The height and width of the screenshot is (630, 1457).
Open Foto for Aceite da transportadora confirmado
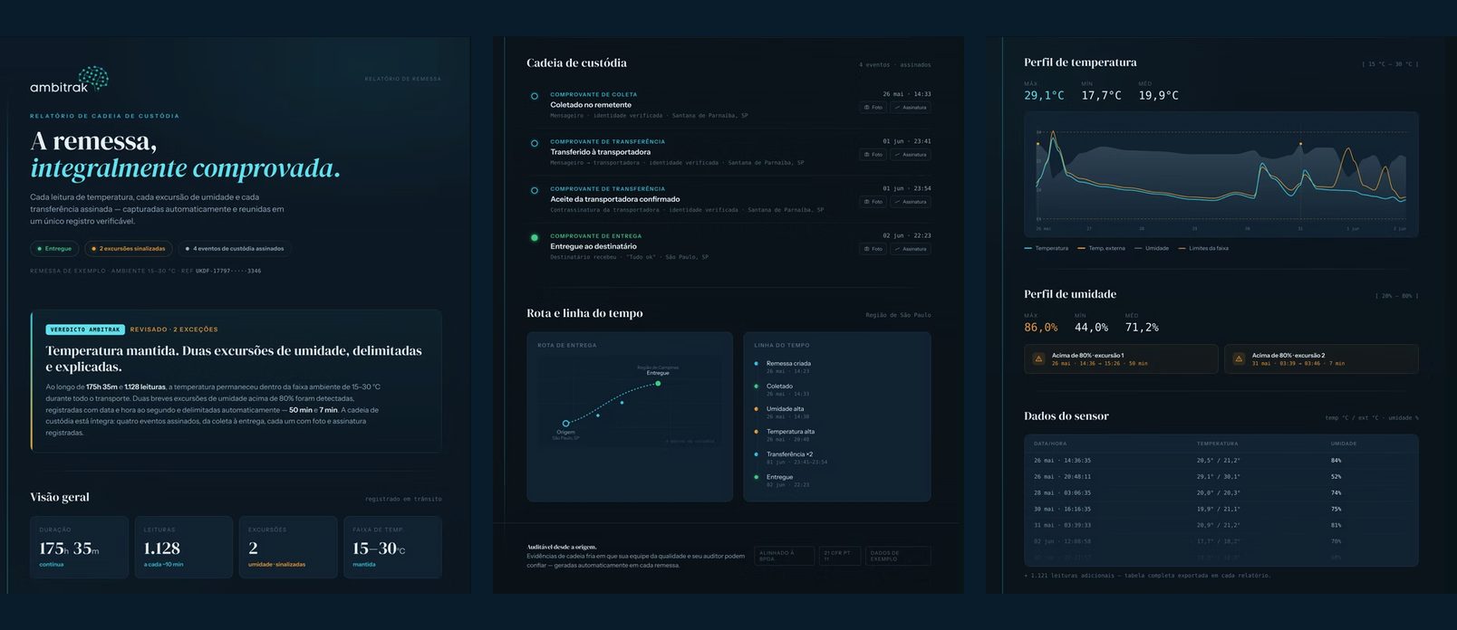click(873, 202)
